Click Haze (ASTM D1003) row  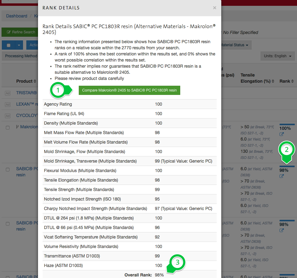(130, 265)
